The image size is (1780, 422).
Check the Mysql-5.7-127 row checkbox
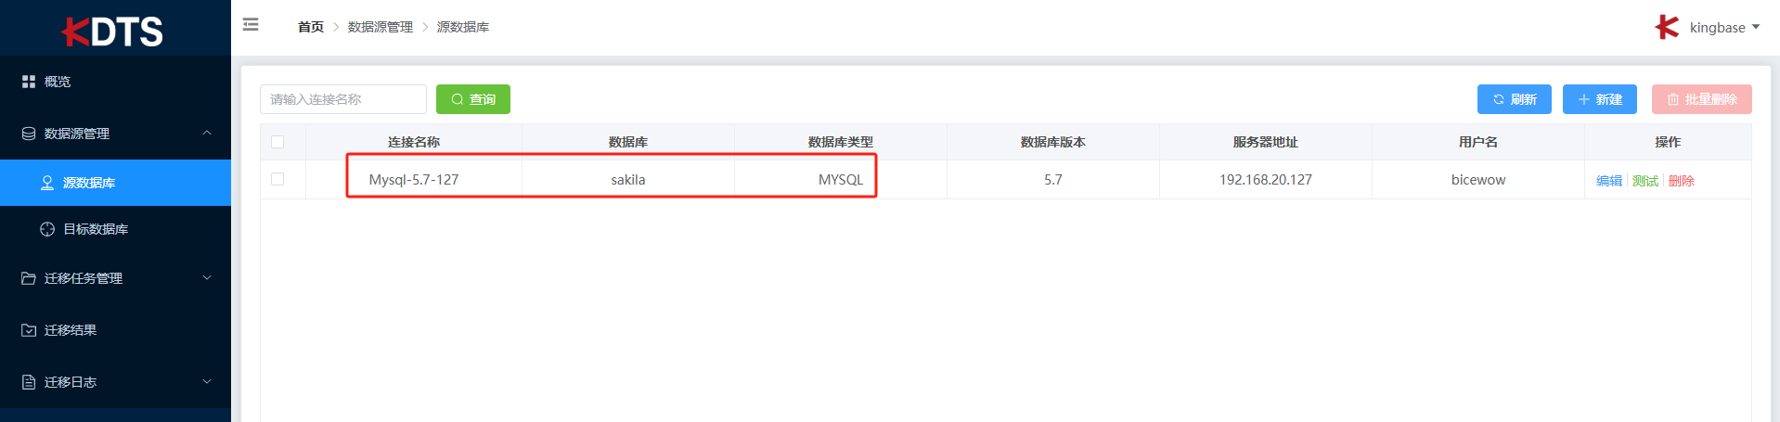[x=277, y=179]
